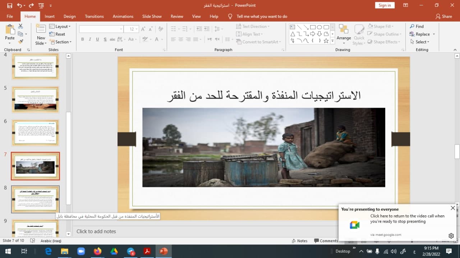
Task: Choose the Isosceles Triangle shape
Action: (293, 34)
